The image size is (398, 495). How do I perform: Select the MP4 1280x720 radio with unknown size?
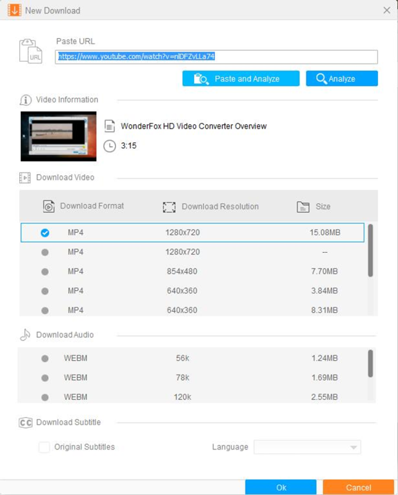point(45,252)
